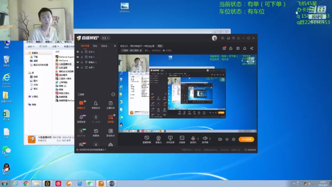Open the gift box icon with red badge
332x187 pixels.
click(224, 48)
